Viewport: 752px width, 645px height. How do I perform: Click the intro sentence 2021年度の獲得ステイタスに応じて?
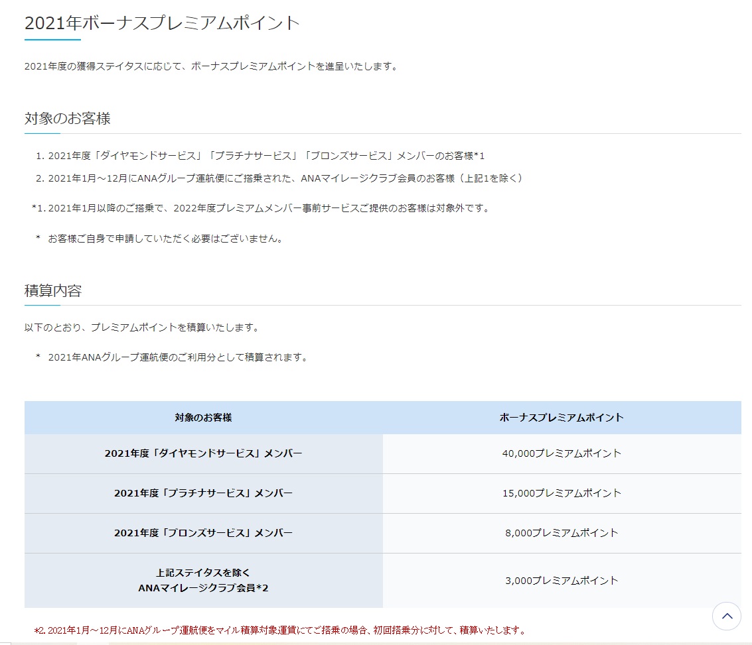(x=212, y=66)
